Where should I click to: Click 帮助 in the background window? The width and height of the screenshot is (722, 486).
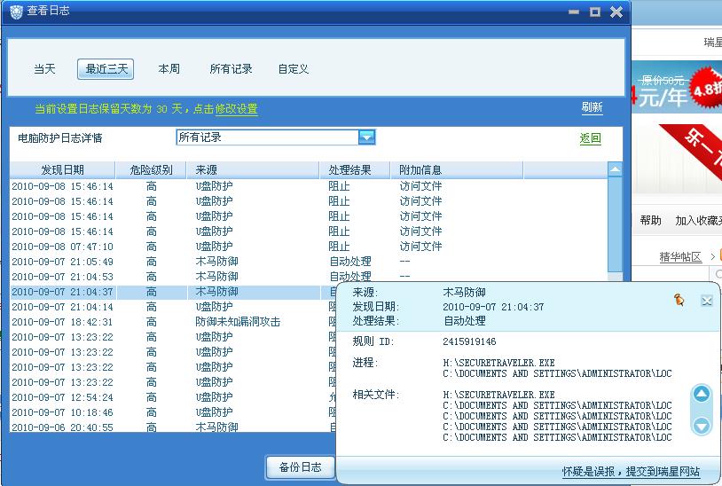point(651,221)
